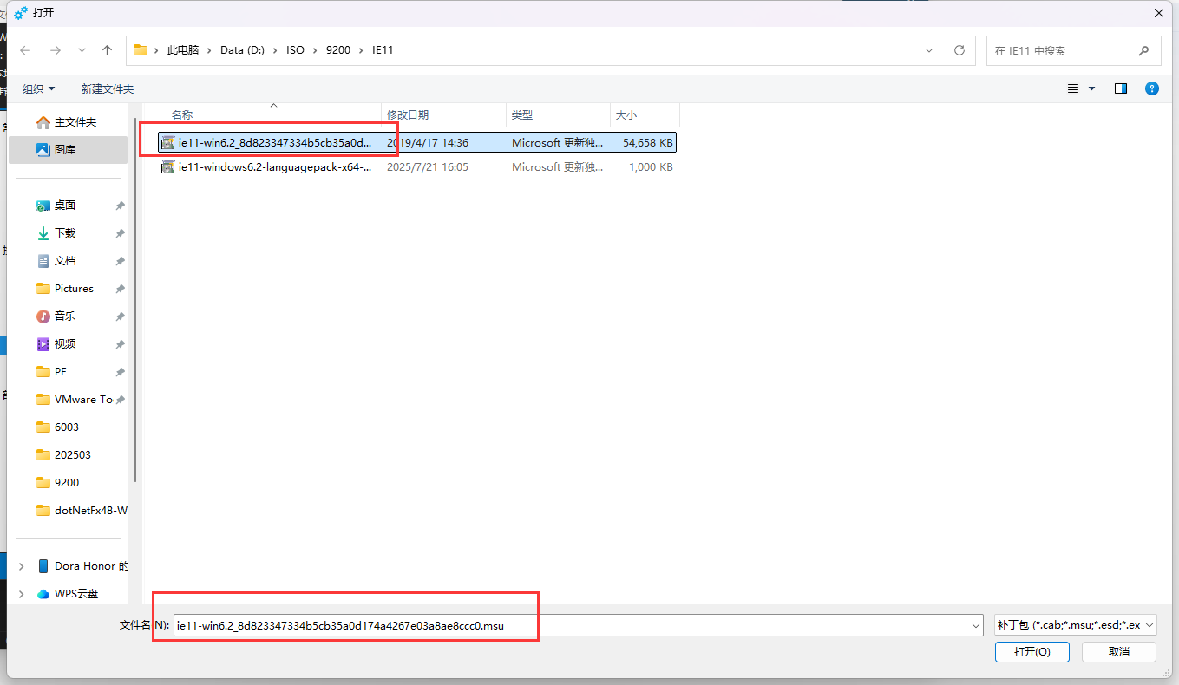The image size is (1179, 685).
Task: Go forward with the right arrow
Action: point(55,50)
